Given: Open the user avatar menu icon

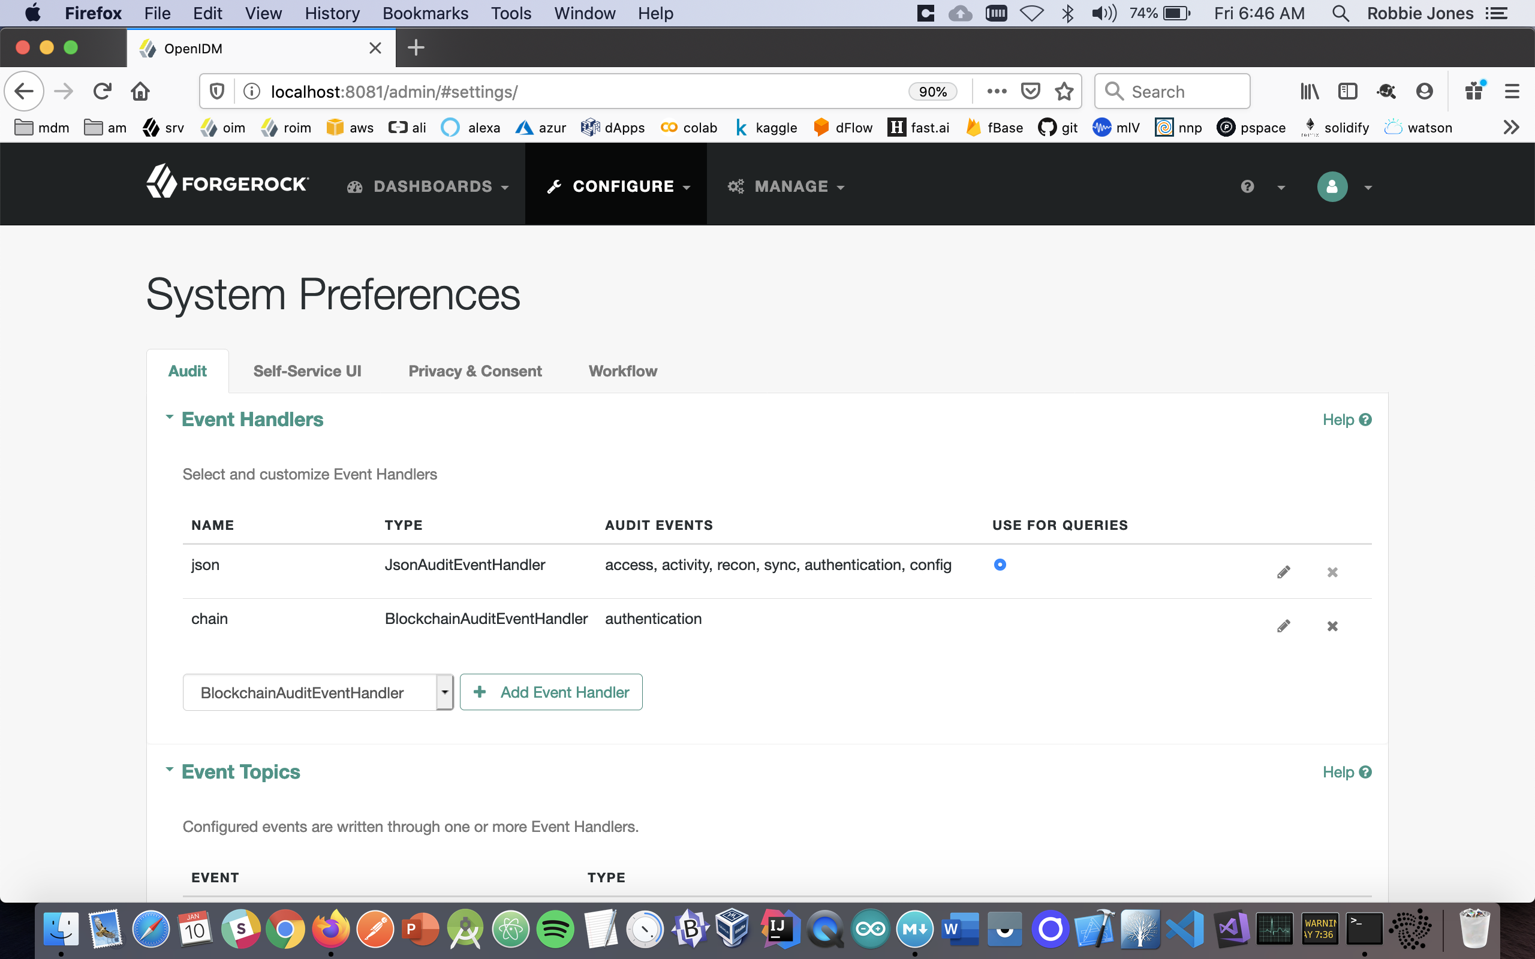Looking at the screenshot, I should pyautogui.click(x=1332, y=186).
